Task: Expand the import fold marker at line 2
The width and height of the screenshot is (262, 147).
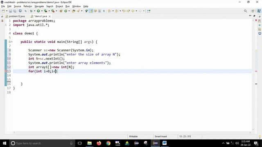Action: pos(5,25)
